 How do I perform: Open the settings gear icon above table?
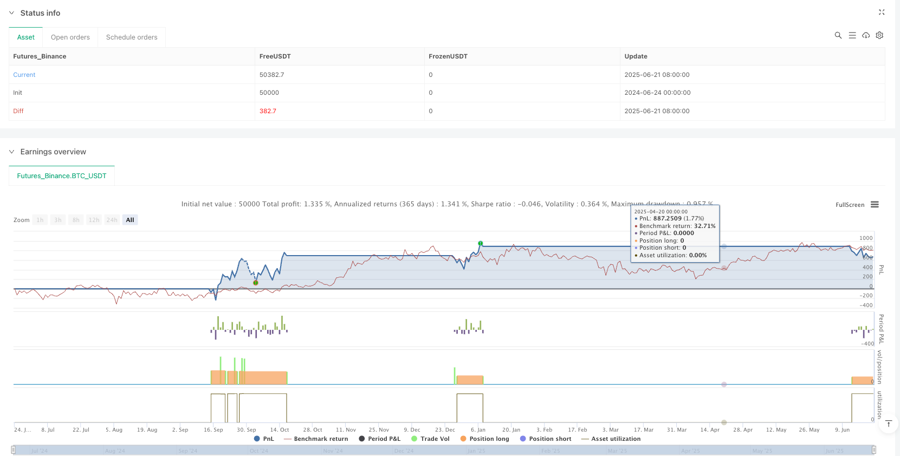coord(879,35)
